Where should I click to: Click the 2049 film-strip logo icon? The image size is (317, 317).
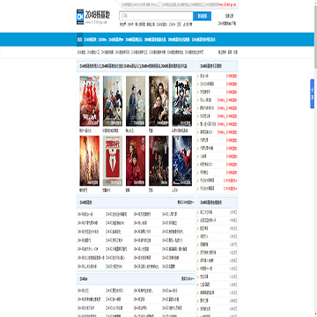click(80, 17)
